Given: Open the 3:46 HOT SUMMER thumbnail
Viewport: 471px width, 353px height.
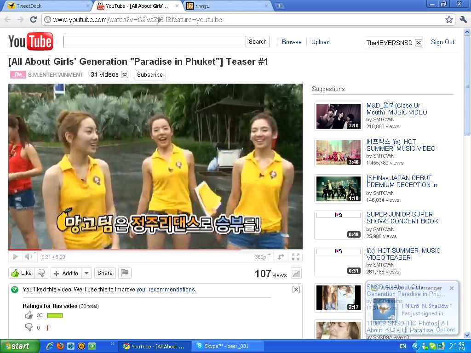Looking at the screenshot, I should 339,153.
